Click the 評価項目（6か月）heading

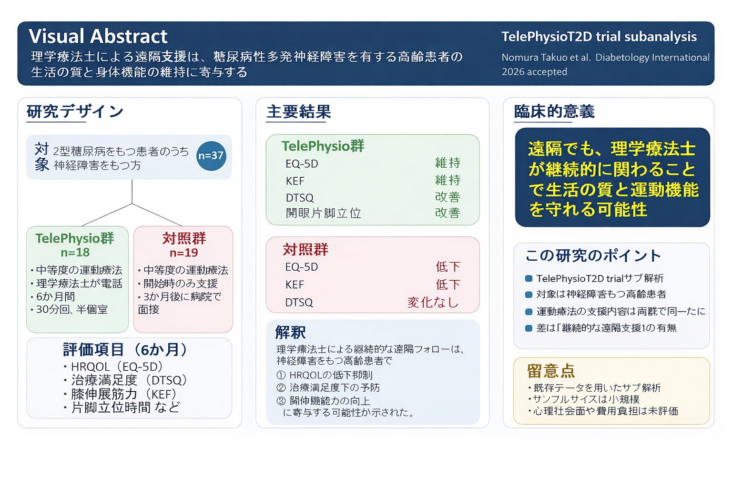[125, 349]
